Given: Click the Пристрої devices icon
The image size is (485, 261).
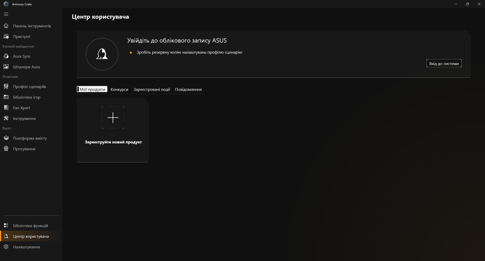Looking at the screenshot, I should (x=6, y=36).
